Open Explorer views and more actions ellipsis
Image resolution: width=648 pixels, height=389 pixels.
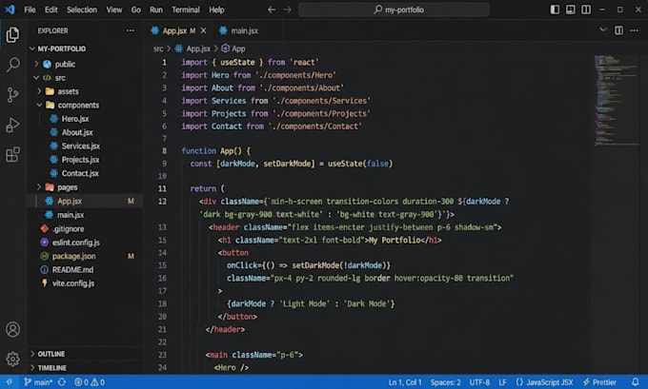tap(131, 30)
